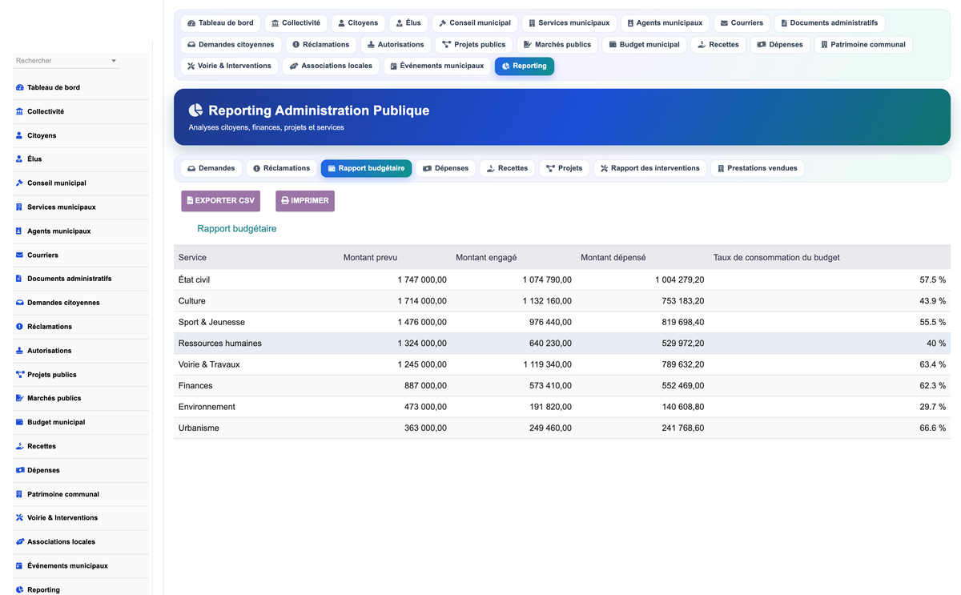
Task: Click the Exporter CSV button
Action: pyautogui.click(x=221, y=201)
